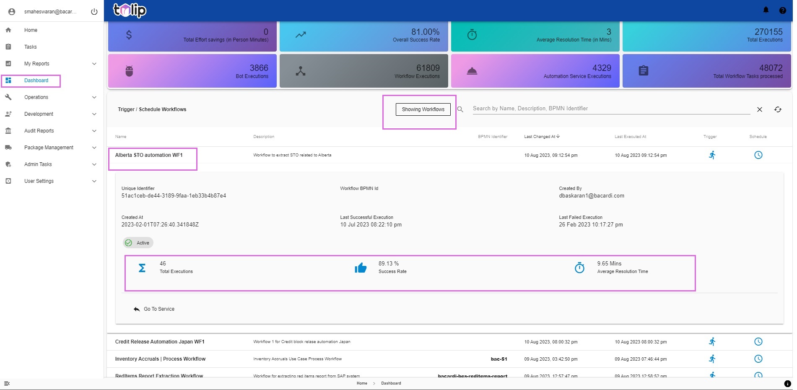797x390 pixels.
Task: Click the Development people icon
Action: [8, 114]
